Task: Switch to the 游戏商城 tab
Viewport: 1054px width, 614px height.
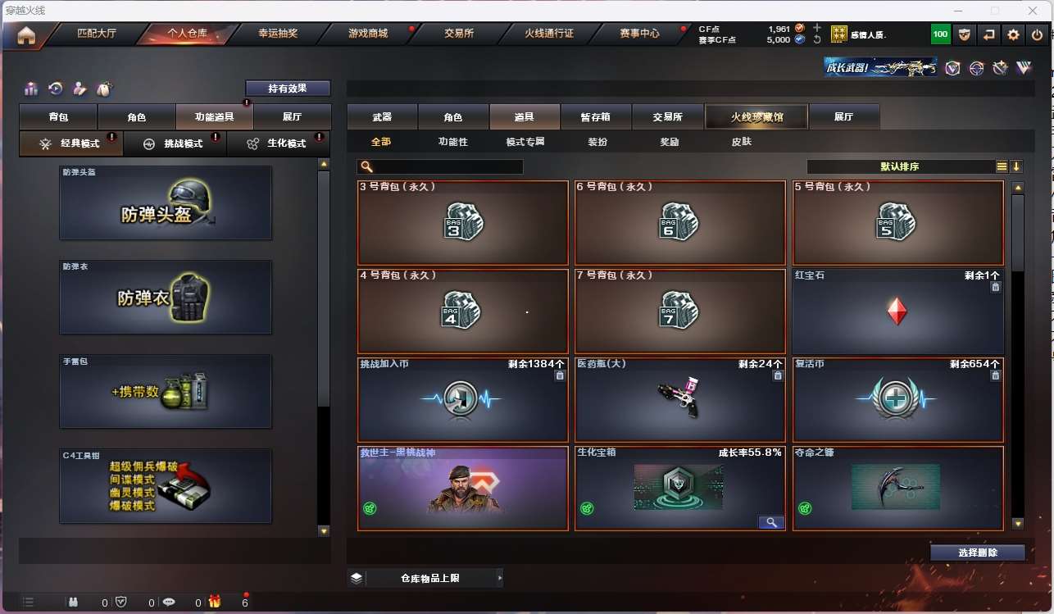Action: [x=368, y=34]
